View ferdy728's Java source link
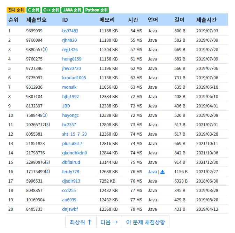Image resolution: width=235 pixels, height=233 pixels. click(x=152, y=172)
